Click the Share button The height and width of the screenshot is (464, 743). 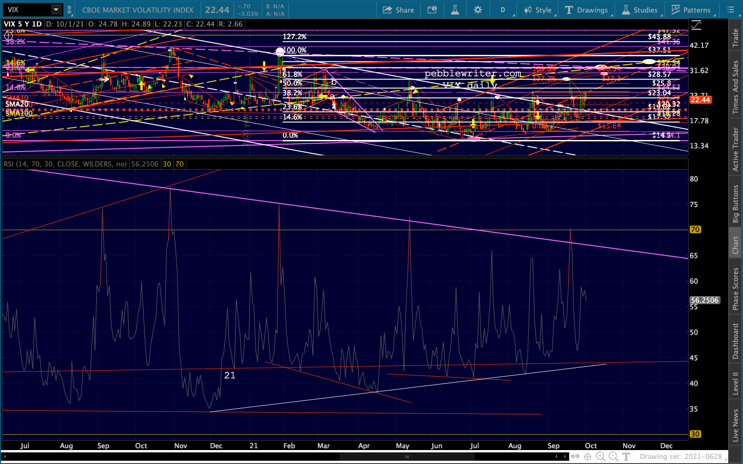pyautogui.click(x=398, y=10)
